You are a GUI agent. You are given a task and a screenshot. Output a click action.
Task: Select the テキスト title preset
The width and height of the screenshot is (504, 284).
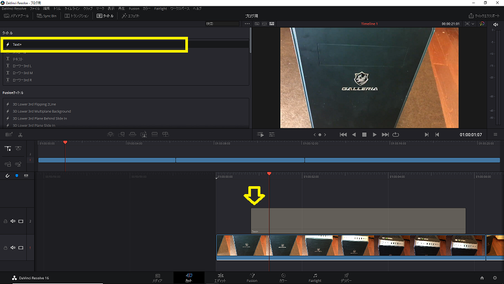pos(125,59)
